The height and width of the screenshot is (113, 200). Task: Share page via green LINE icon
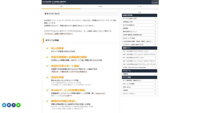pyautogui.click(x=18, y=105)
